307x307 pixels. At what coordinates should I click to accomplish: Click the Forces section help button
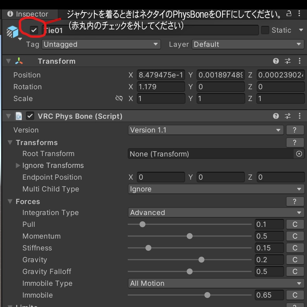point(295,202)
